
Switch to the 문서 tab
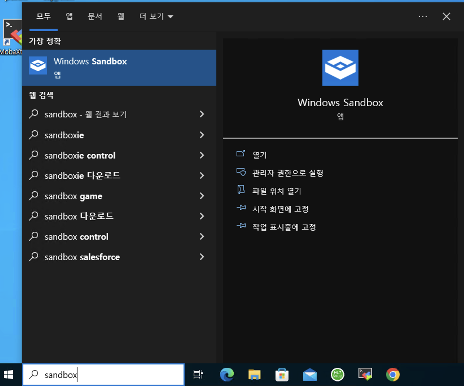(x=95, y=16)
